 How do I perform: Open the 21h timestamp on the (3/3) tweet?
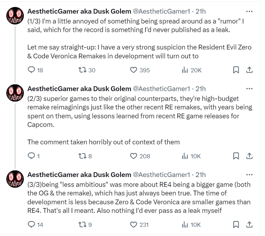click(x=201, y=174)
